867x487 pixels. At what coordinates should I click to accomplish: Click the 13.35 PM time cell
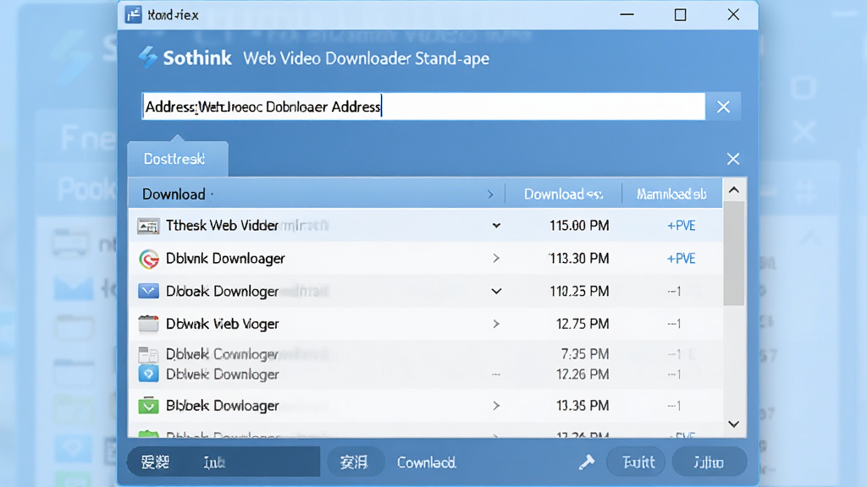coord(583,406)
